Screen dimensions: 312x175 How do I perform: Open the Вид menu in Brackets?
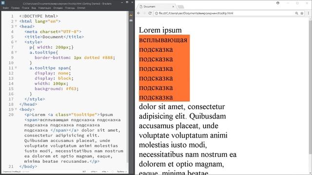(x=34, y=8)
